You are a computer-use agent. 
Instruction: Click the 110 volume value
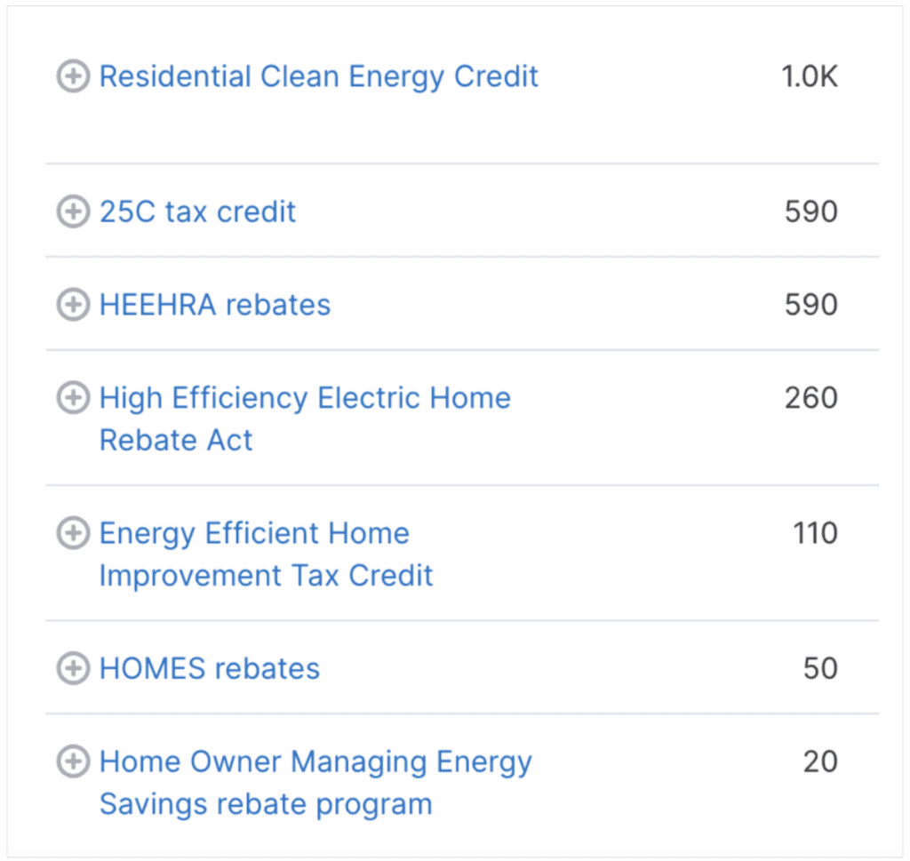[815, 533]
